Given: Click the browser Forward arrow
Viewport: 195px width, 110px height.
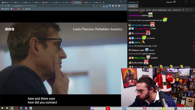Looking at the screenshot, I should point(5,6).
